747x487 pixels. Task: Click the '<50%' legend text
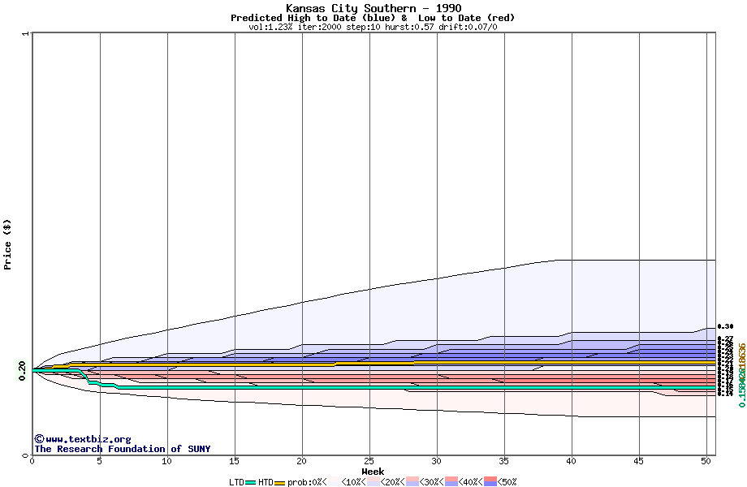(x=507, y=482)
